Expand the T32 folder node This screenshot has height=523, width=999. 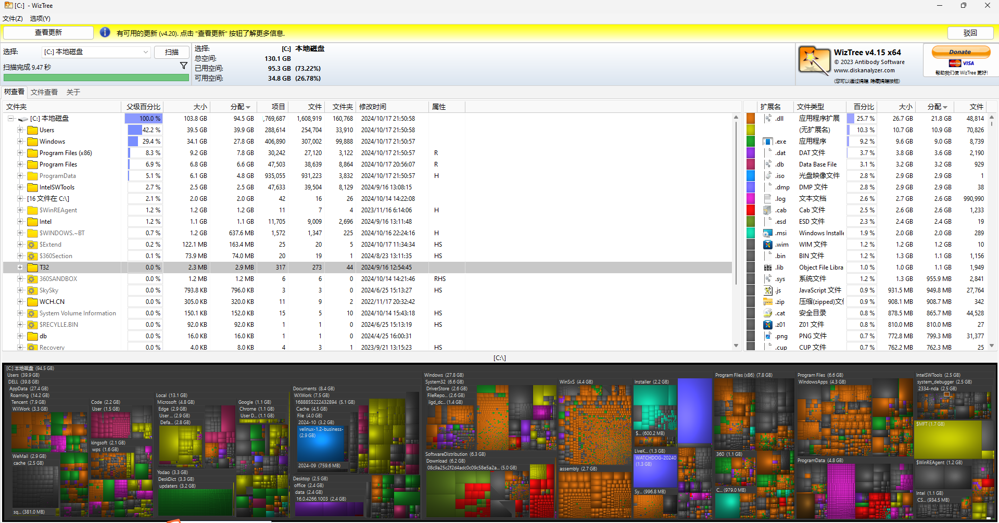(20, 267)
